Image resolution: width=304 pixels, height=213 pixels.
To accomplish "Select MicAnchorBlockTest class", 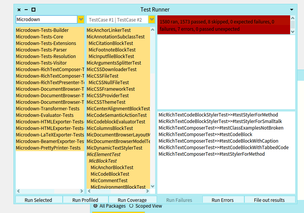I will pyautogui.click(x=118, y=168).
